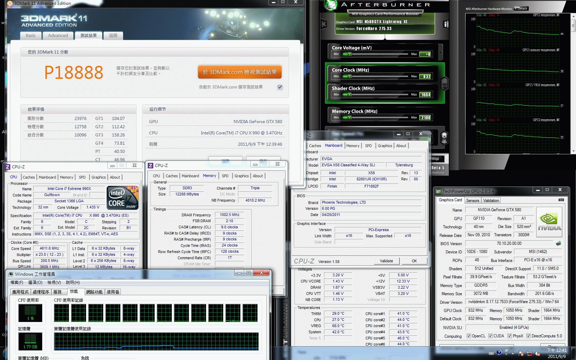Expand the Core Voltage dropdown arrow
The width and height of the screenshot is (576, 360).
(441, 52)
